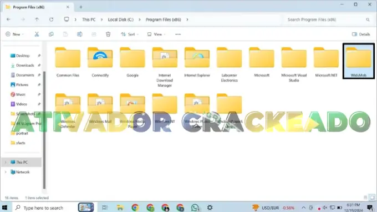Click Program Files (x86) breadcrumb link
The width and height of the screenshot is (377, 212).
(x=163, y=19)
